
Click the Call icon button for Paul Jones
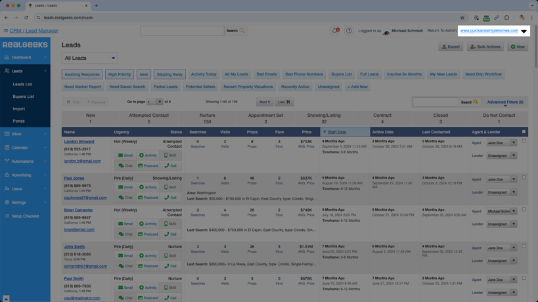click(x=171, y=198)
